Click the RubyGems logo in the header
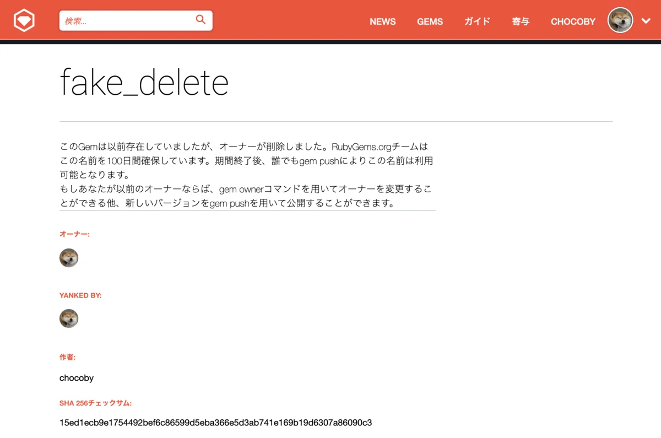The width and height of the screenshot is (661, 438). [x=24, y=21]
